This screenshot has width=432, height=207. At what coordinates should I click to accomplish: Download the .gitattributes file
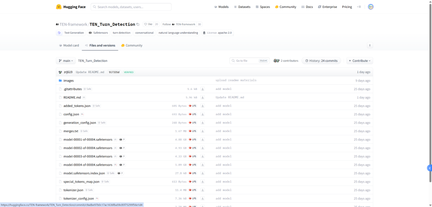(202, 89)
